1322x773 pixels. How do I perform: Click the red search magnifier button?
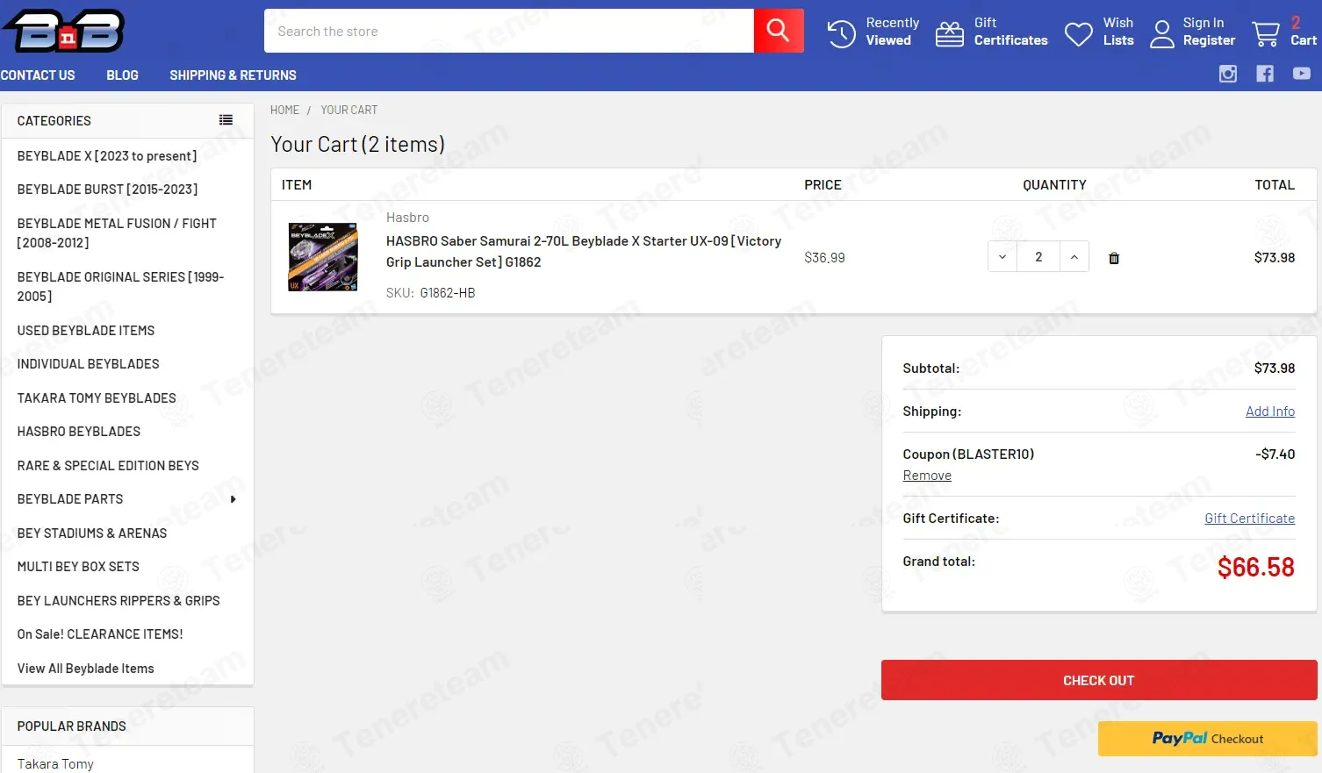tap(778, 31)
